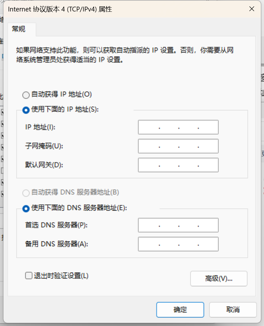Click last octet of 默认网关 field

pyautogui.click(x=208, y=165)
